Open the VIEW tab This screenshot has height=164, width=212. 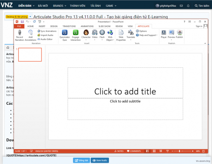tap(130, 26)
